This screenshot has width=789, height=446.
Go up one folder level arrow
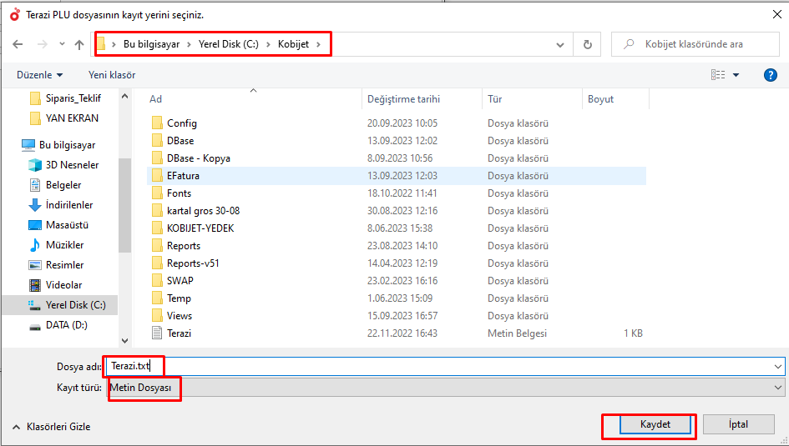(79, 44)
